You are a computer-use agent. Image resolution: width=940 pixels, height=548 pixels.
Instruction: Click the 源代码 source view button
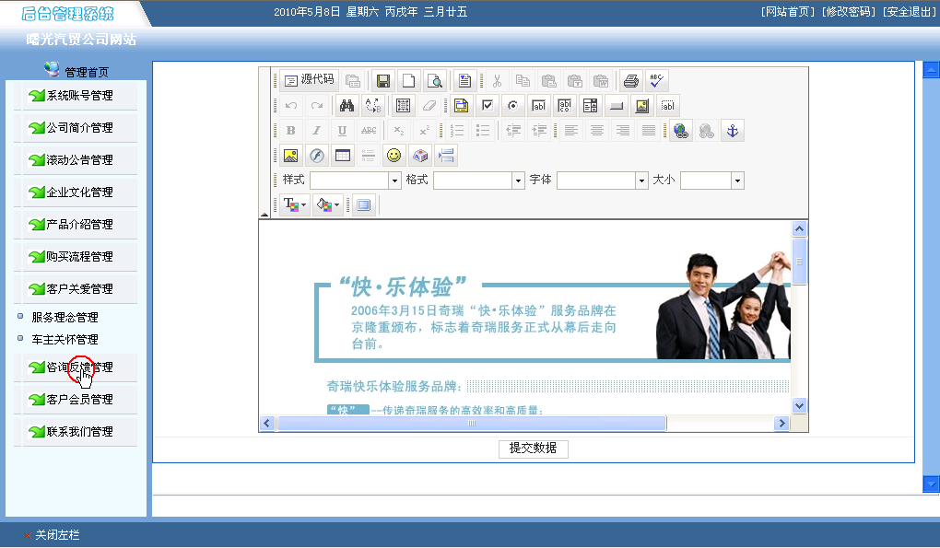[309, 80]
